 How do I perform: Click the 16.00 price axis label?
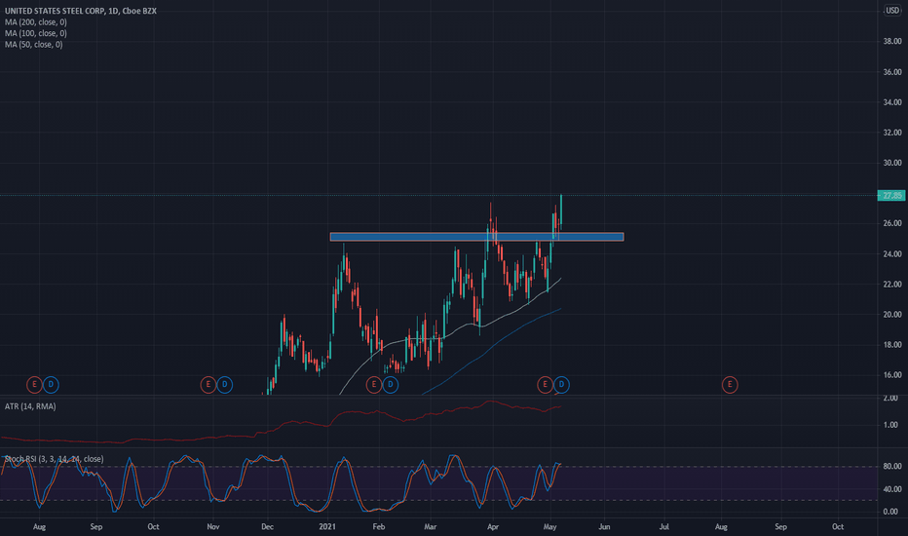pyautogui.click(x=892, y=375)
